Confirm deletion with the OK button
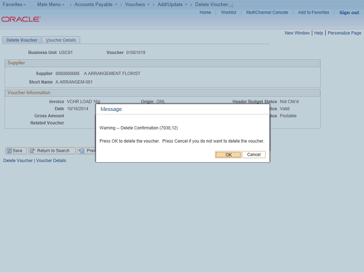 pyautogui.click(x=228, y=155)
